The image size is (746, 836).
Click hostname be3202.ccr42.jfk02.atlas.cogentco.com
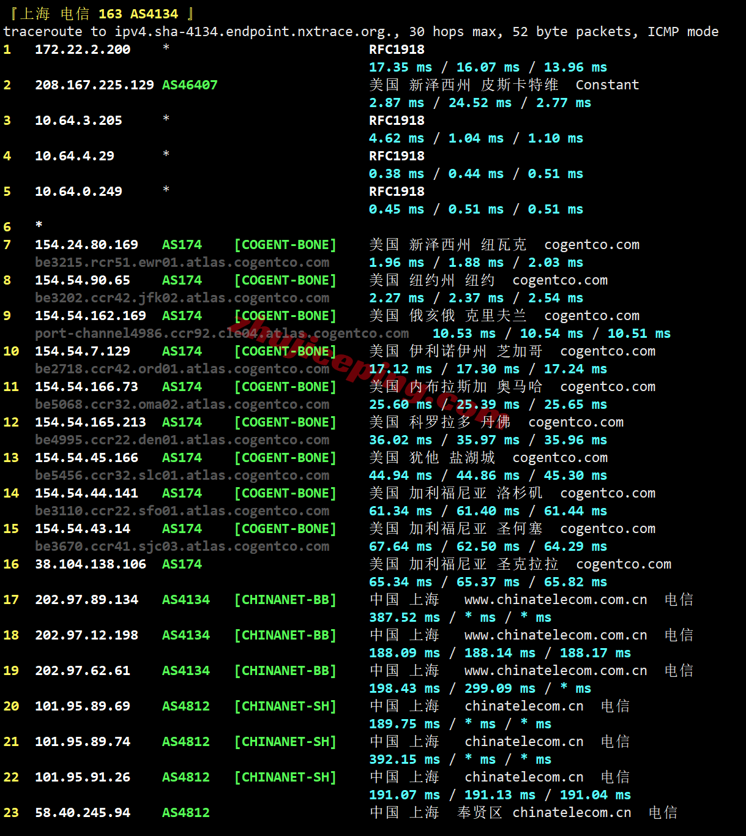click(182, 298)
